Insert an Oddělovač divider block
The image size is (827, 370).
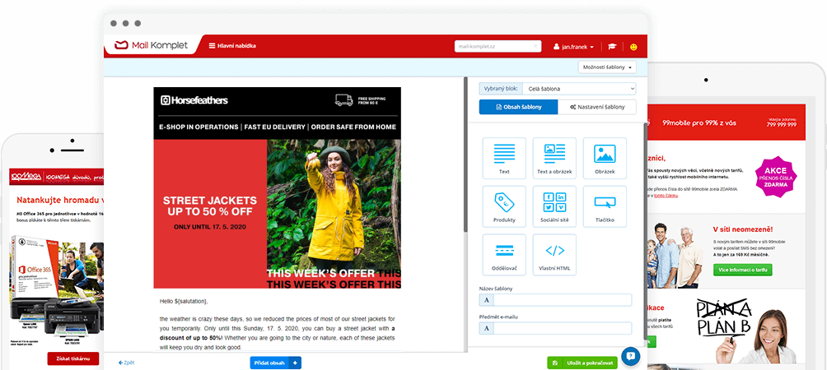click(x=504, y=255)
